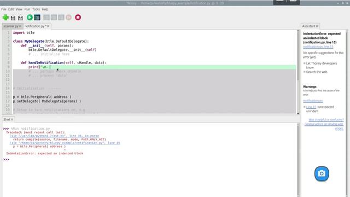Close the notification.py tab

coord(48,26)
